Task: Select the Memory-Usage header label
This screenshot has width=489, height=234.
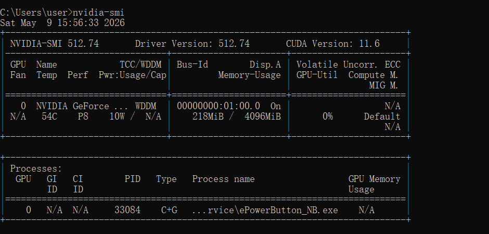Action: coord(250,75)
